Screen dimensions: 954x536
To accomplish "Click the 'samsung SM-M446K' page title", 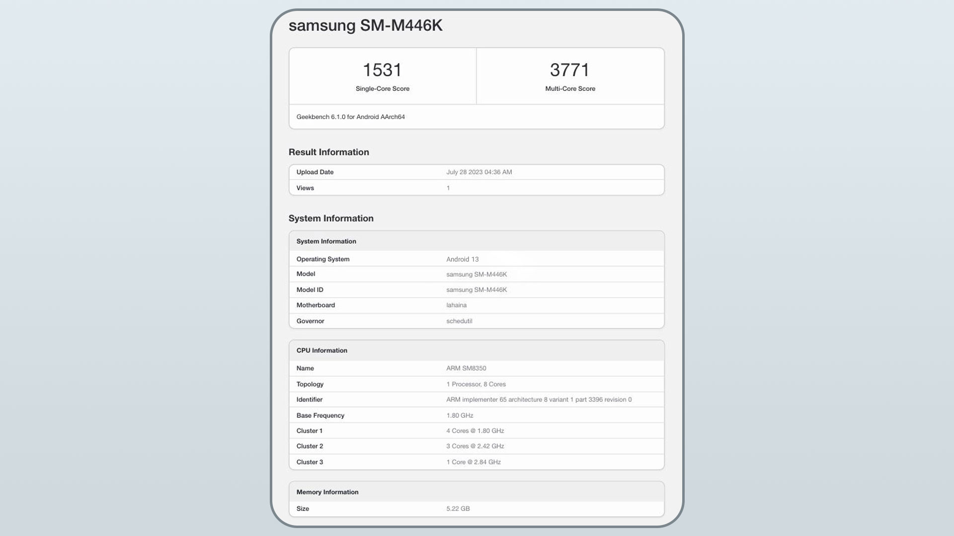I will [365, 25].
